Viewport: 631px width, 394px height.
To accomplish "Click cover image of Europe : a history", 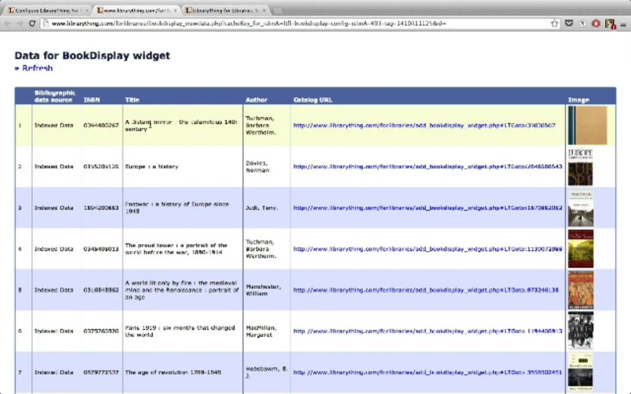I will [x=580, y=167].
